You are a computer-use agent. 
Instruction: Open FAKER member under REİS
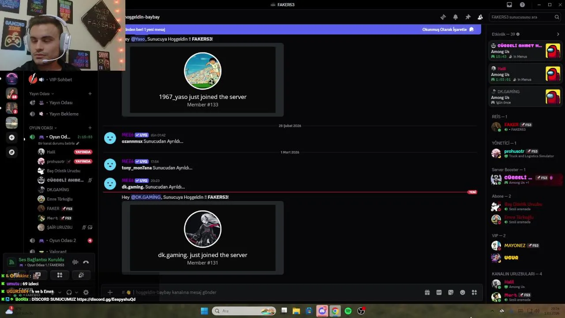coord(525,127)
